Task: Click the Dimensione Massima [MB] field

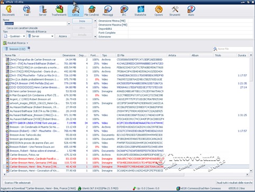Action: click(x=190, y=25)
